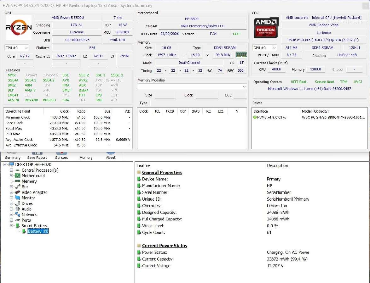
Task: Expand the Central Processor(s) node
Action: tap(11, 170)
